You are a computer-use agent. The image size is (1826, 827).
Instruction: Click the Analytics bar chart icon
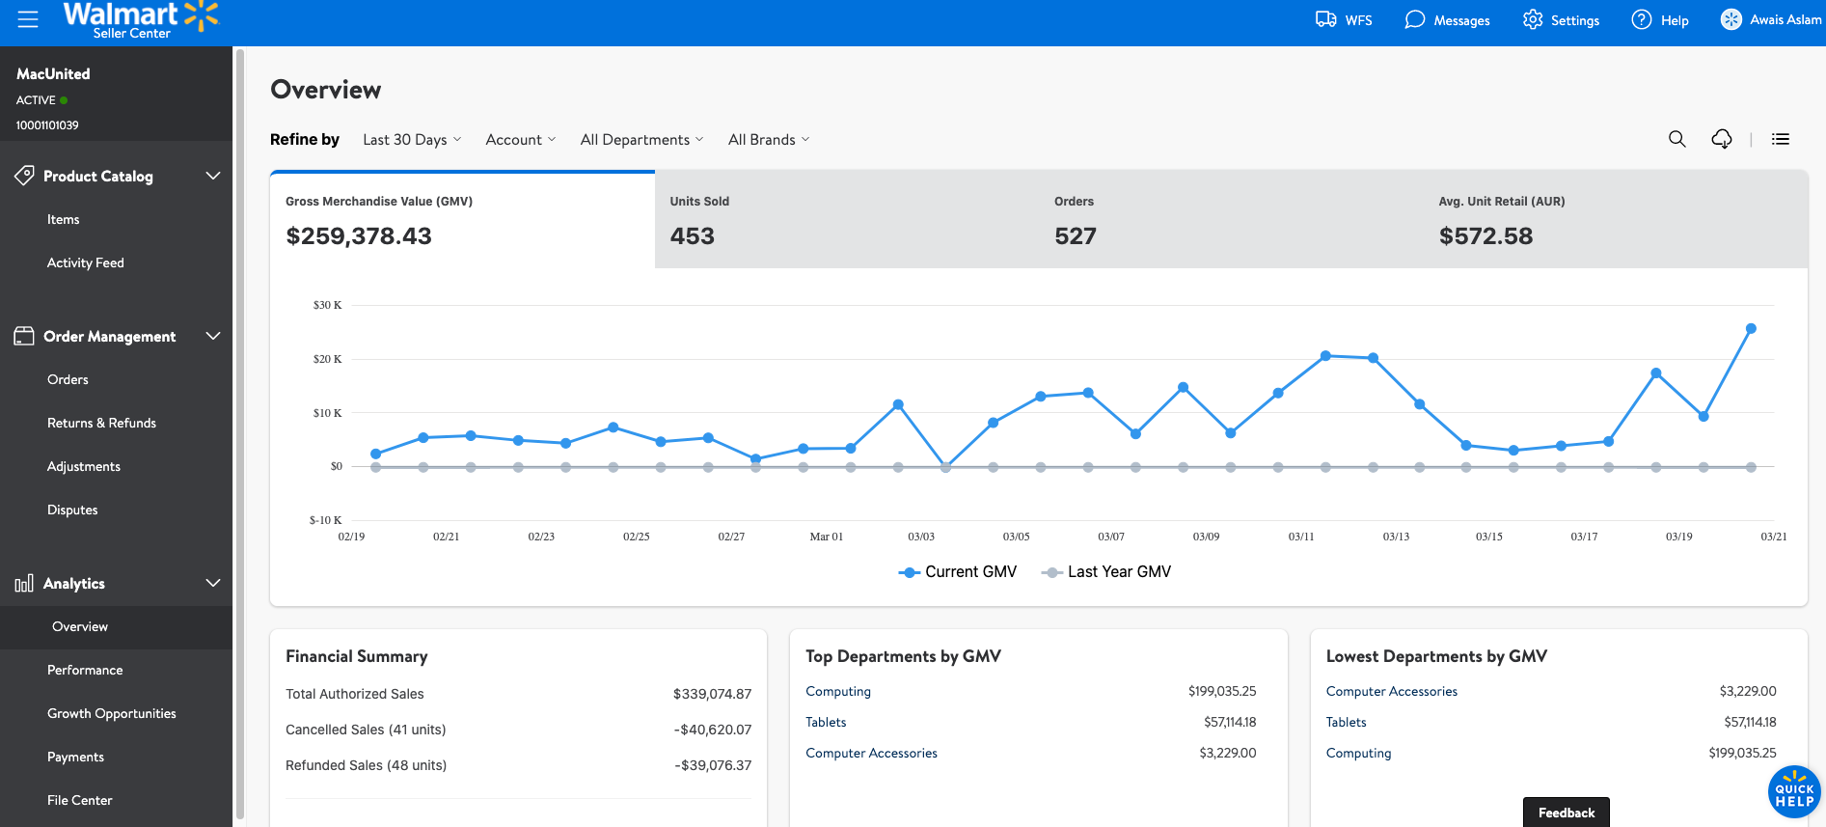pyautogui.click(x=24, y=583)
